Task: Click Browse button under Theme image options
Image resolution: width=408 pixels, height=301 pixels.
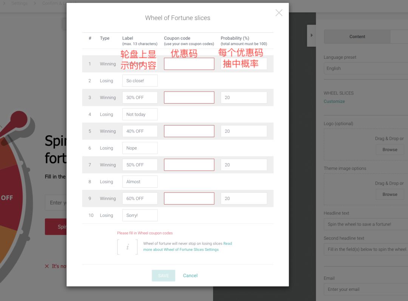Action: tap(390, 194)
